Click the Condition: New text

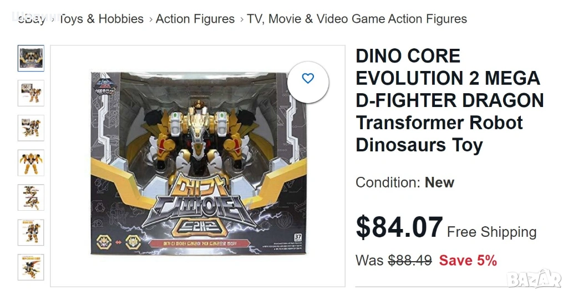[x=404, y=182]
